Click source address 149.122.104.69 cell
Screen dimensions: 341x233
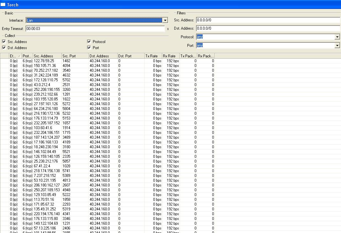(47, 224)
